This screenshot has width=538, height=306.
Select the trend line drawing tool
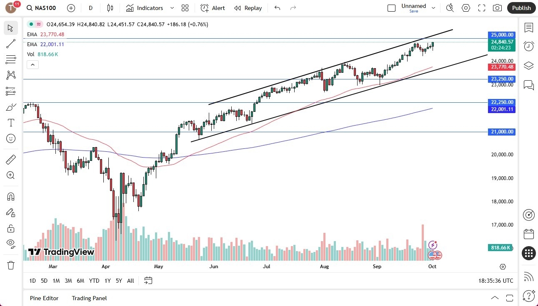point(11,44)
